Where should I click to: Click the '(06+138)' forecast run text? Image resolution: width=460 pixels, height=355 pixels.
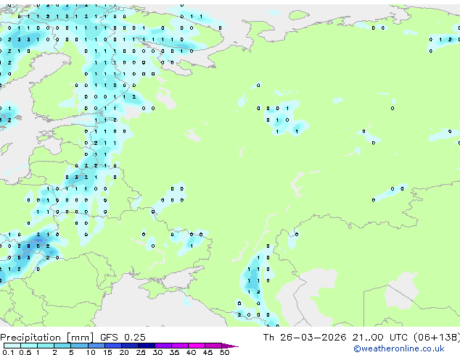437,338
